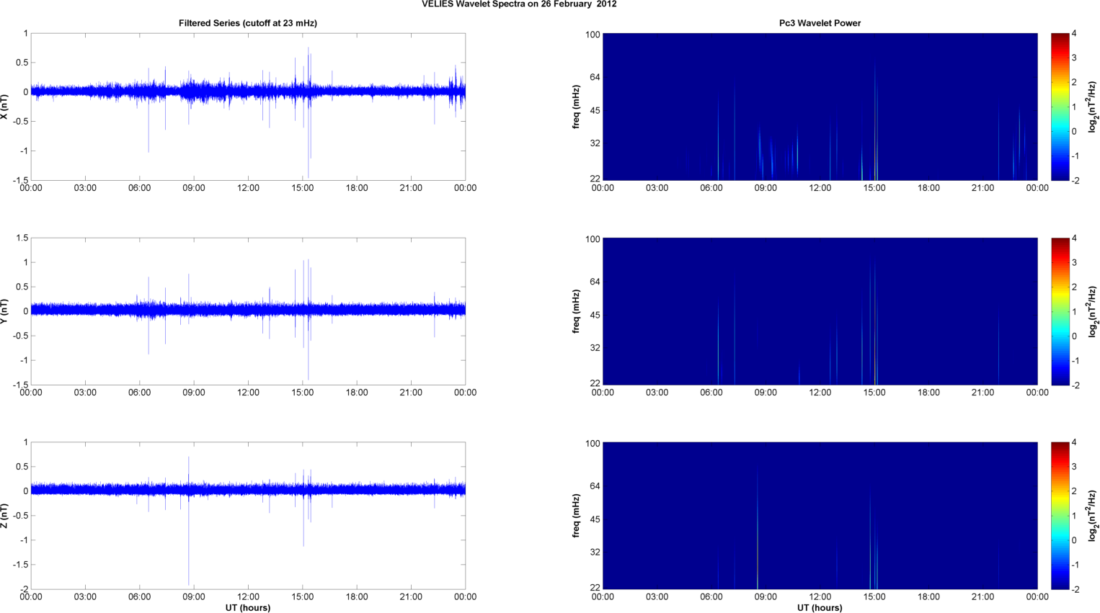
Task: Click the '64' frequency tick of the top spectrogram
Action: (595, 77)
